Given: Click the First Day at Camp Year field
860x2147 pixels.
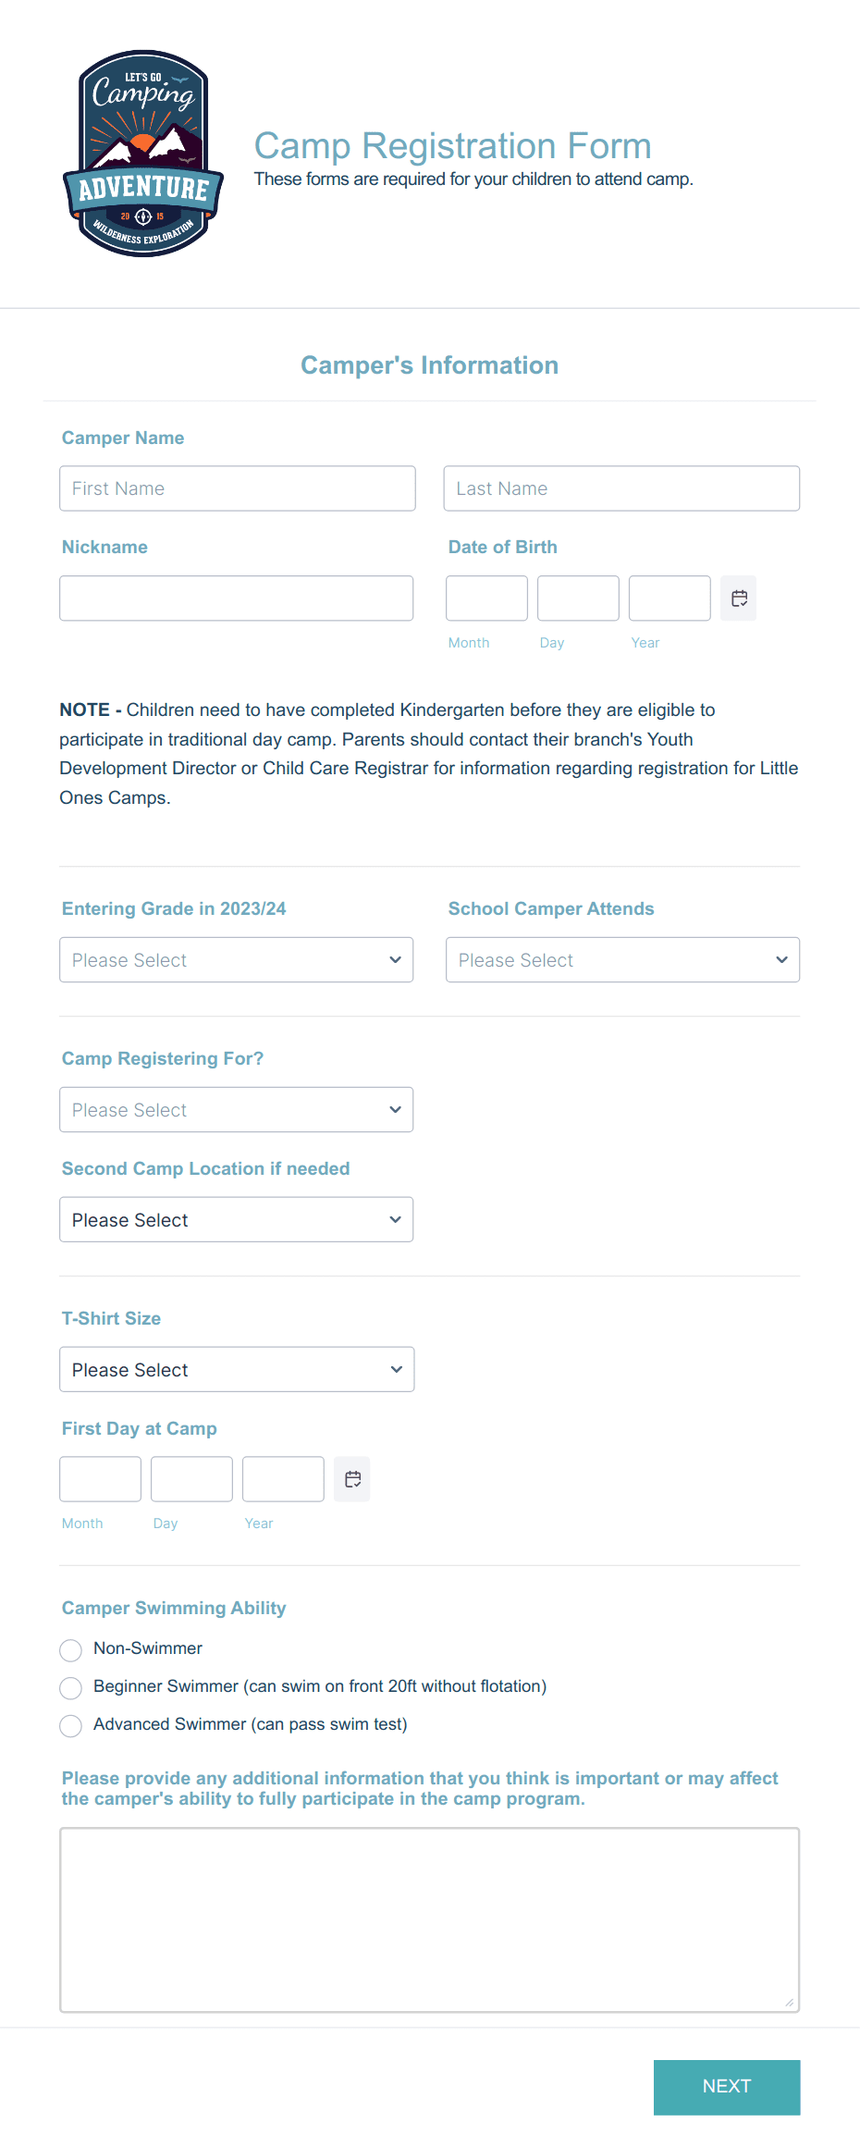Looking at the screenshot, I should click(x=283, y=1478).
